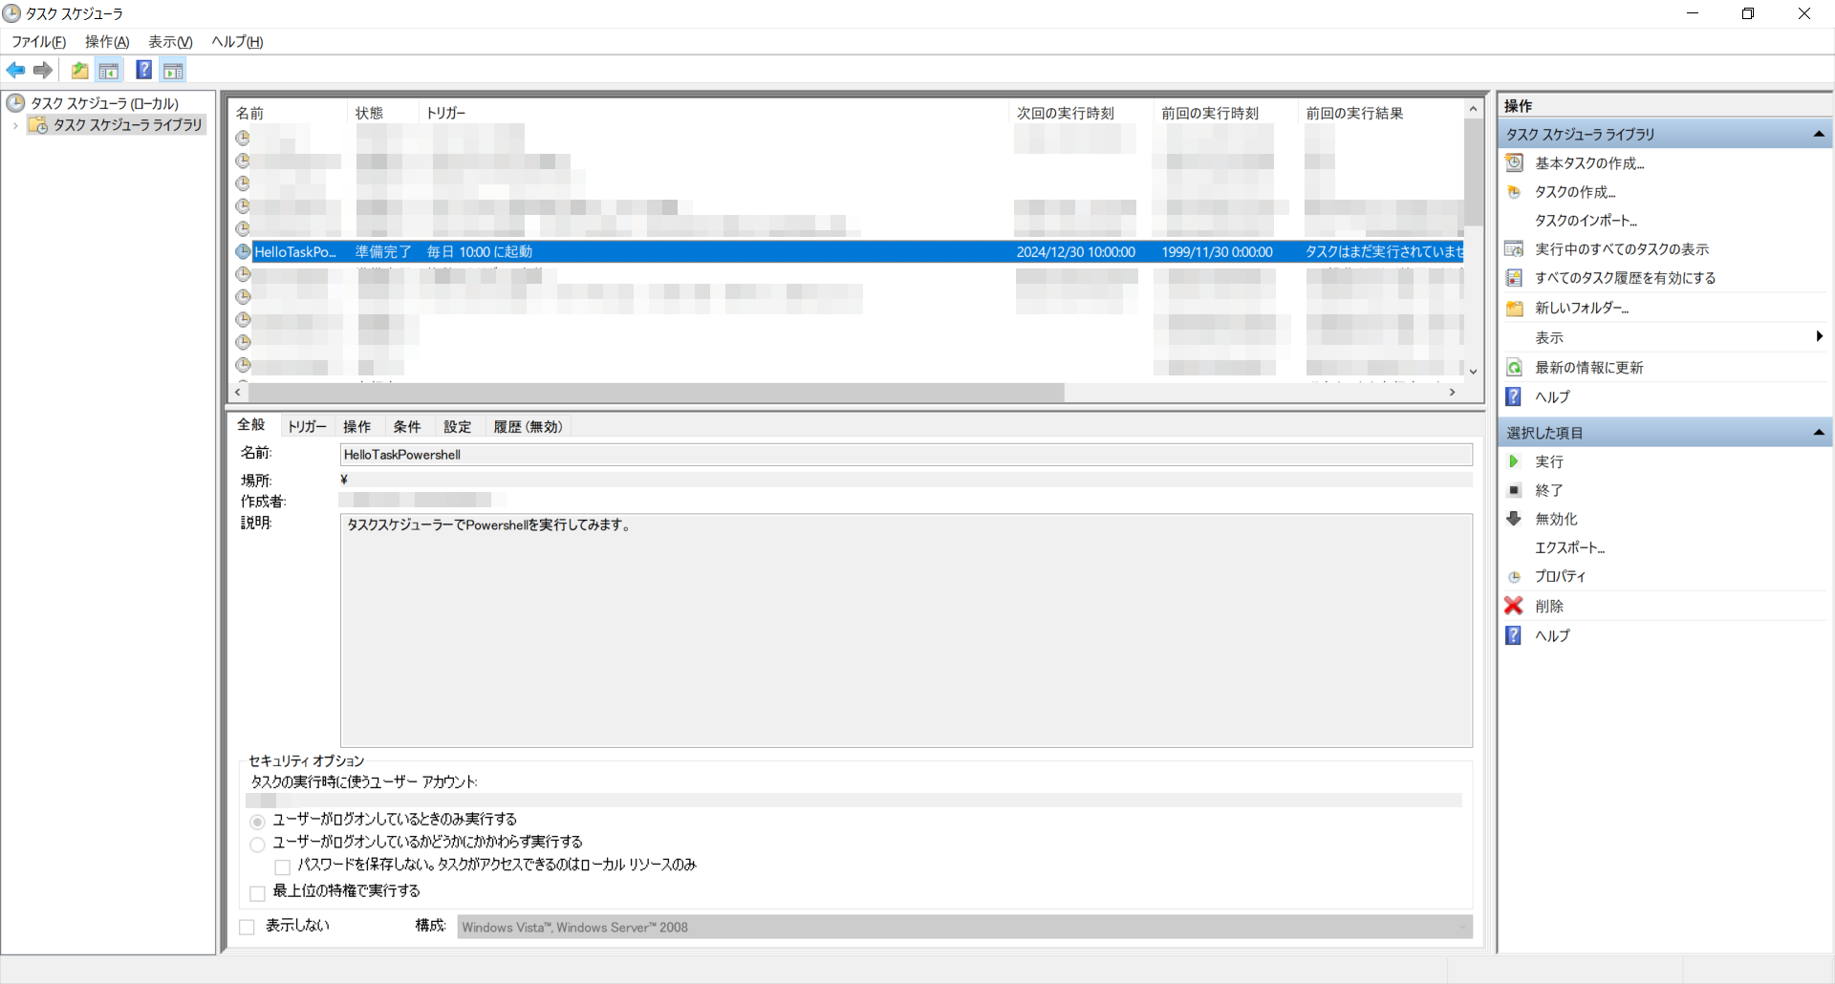The height and width of the screenshot is (984, 1835).
Task: Select ユーザーがログオンしているかどうかにかかわらず実行する radio button
Action: click(257, 844)
